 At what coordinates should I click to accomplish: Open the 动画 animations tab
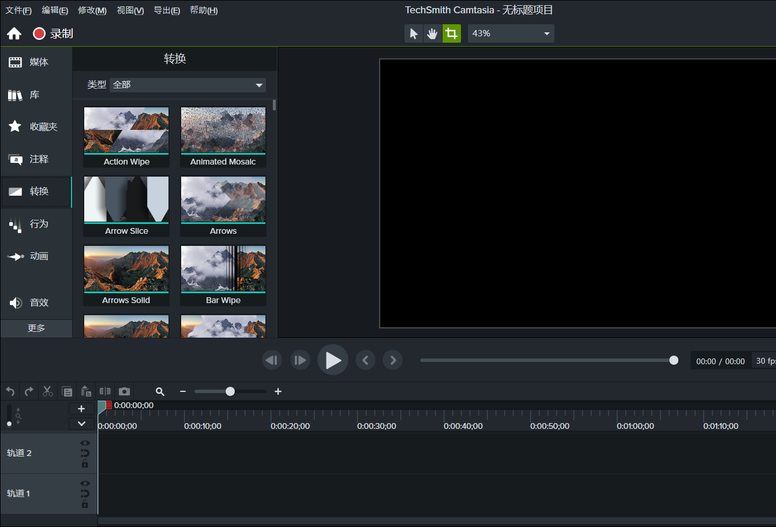(36, 256)
